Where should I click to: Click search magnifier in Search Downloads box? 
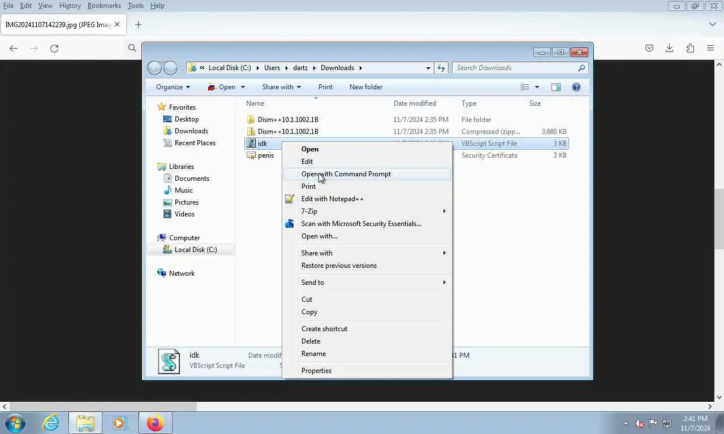[581, 68]
